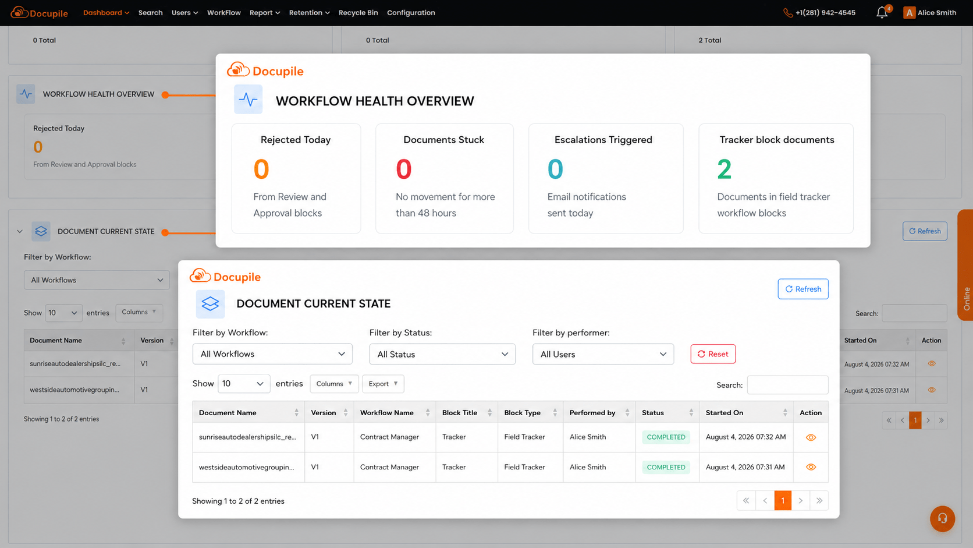Click the Search input field in the table panel
The width and height of the screenshot is (973, 548).
coord(787,385)
